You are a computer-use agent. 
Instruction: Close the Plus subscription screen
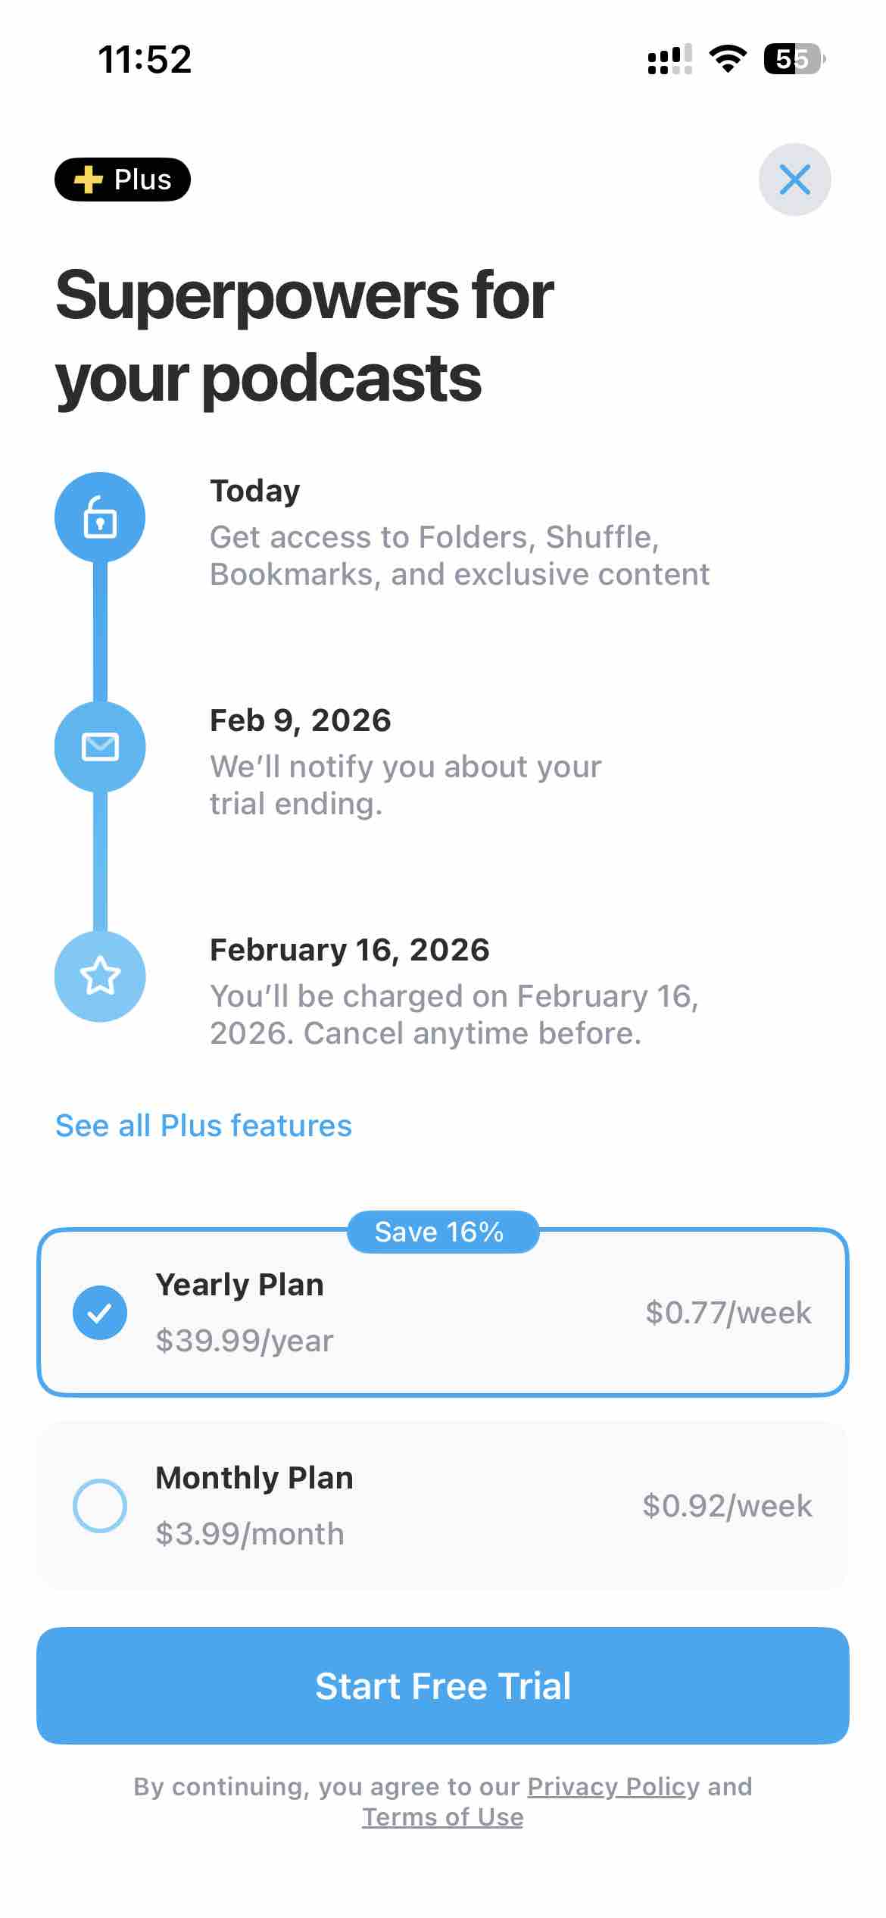tap(794, 180)
